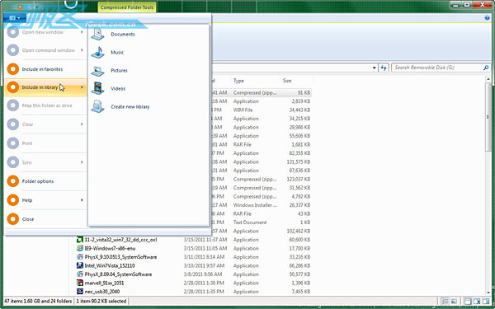Screen dimensions: 495x309
Task: Select file marvell_91xx_1051
Action: (x=104, y=283)
